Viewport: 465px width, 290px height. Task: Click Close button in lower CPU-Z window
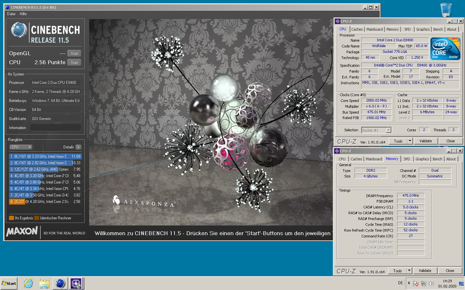450,271
